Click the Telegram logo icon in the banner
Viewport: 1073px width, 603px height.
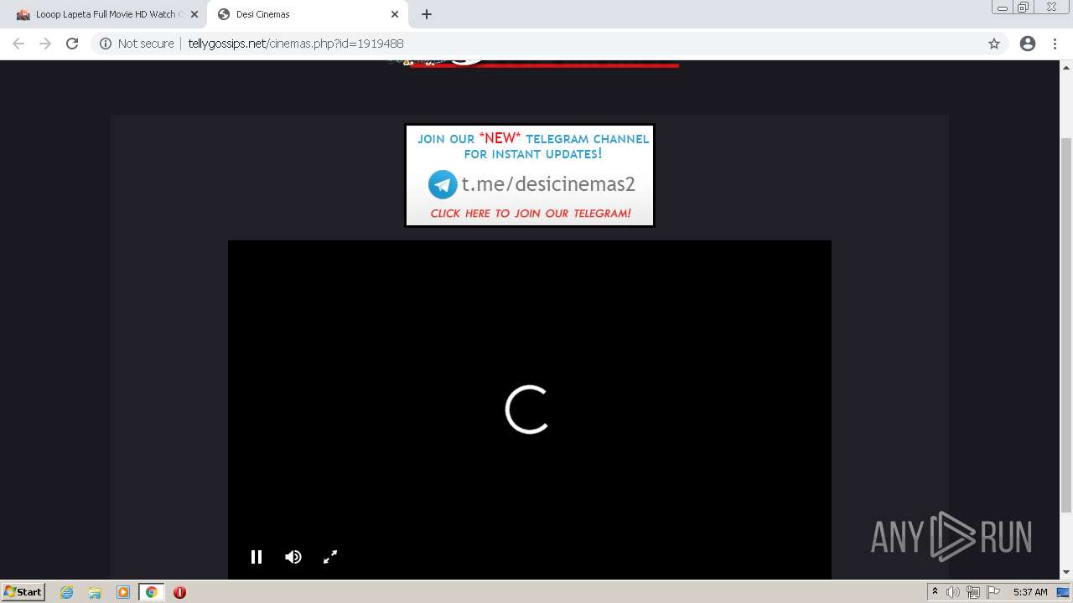(x=443, y=184)
